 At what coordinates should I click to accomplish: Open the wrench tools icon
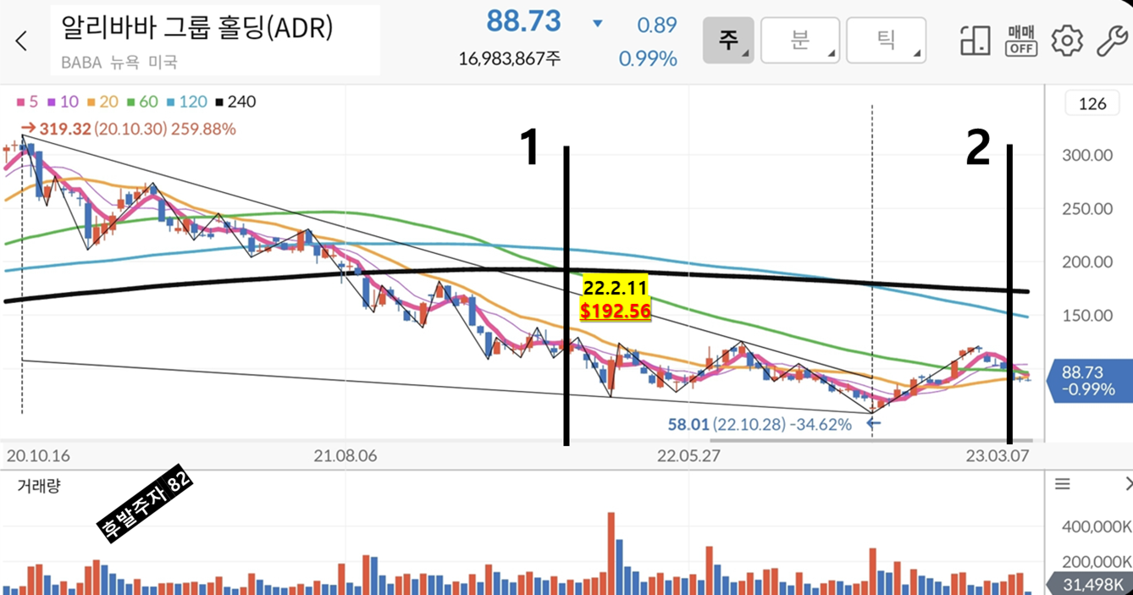click(1111, 41)
